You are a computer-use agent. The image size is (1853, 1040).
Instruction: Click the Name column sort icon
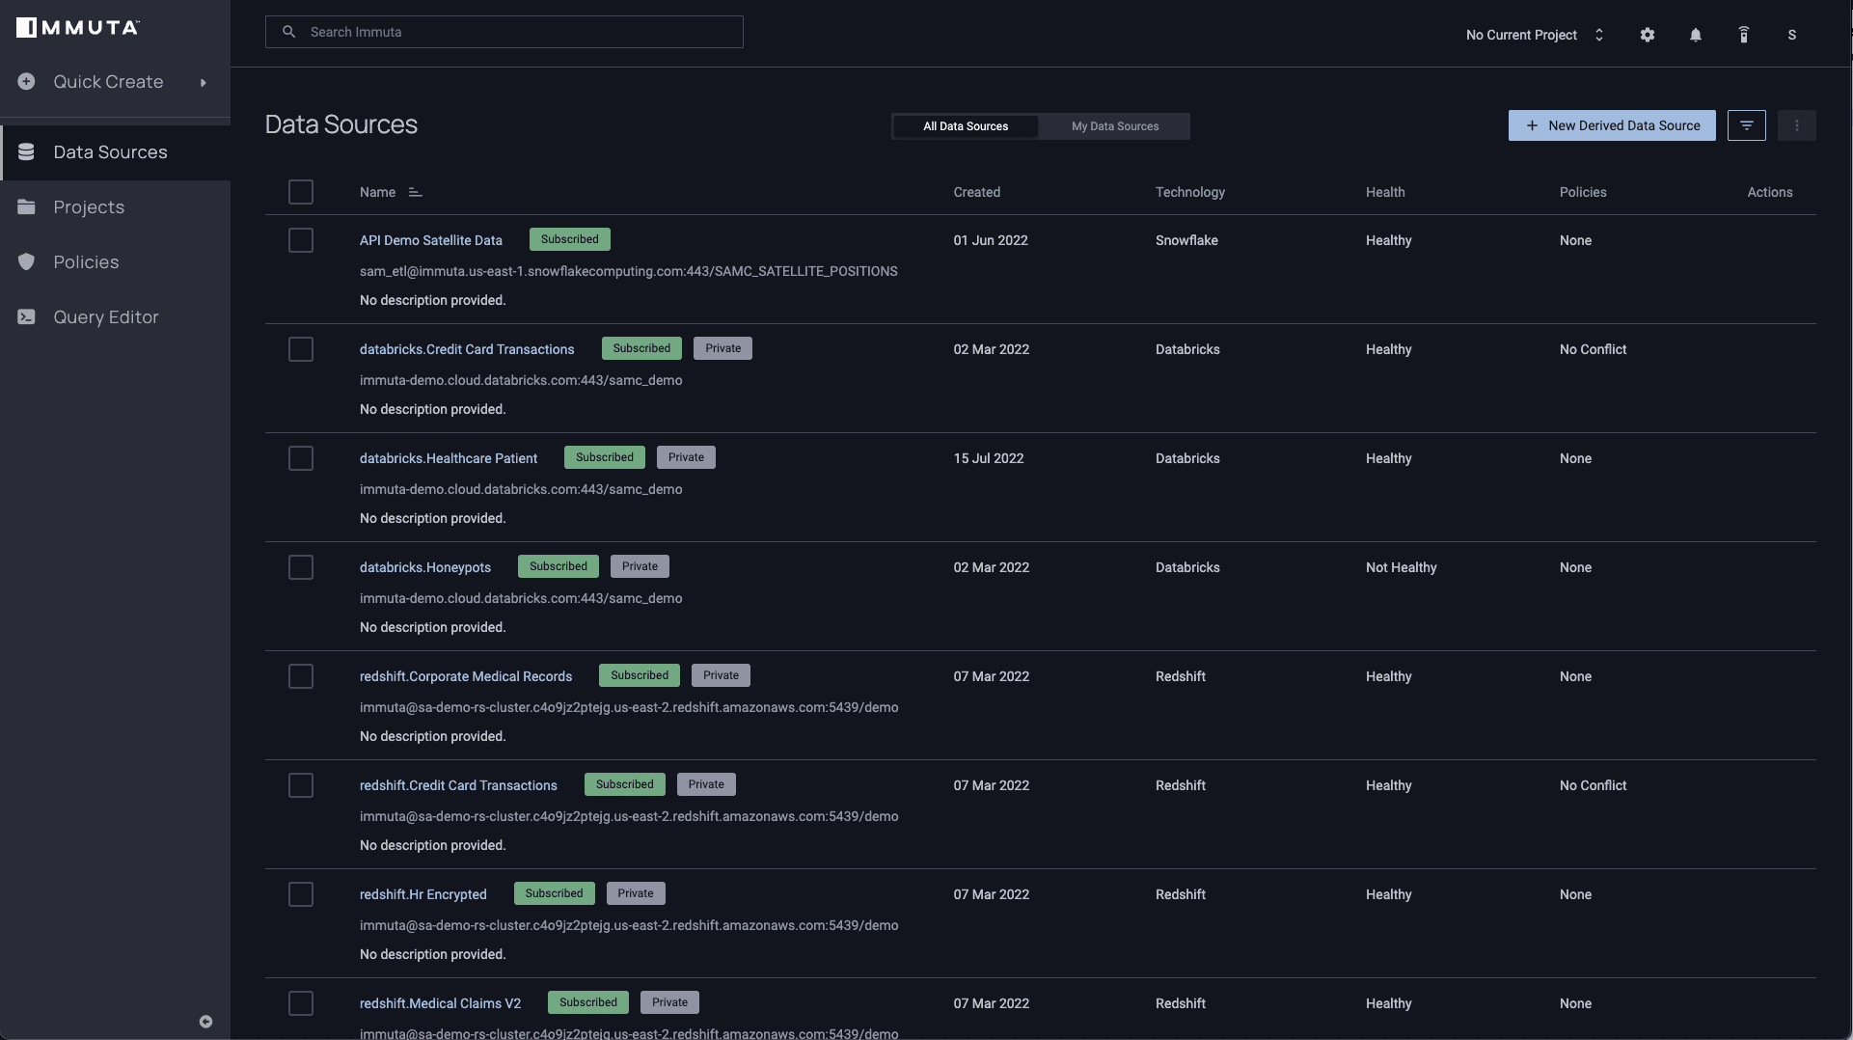[415, 192]
